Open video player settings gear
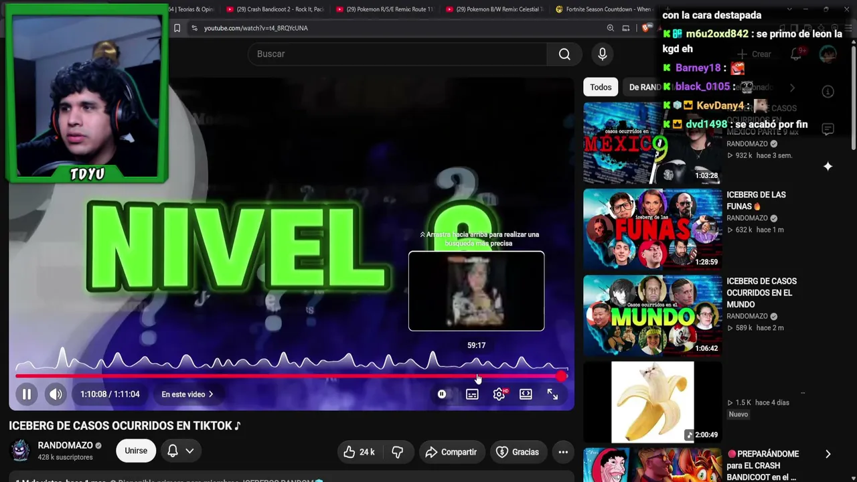The image size is (857, 482). click(499, 394)
